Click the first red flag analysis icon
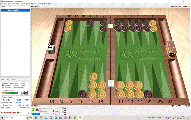Screen dimensions: 191x120 click(x=2, y=113)
